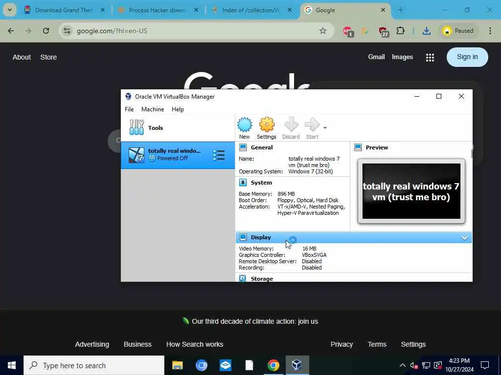This screenshot has height=375, width=501.
Task: Open notification center icon
Action: [485, 365]
